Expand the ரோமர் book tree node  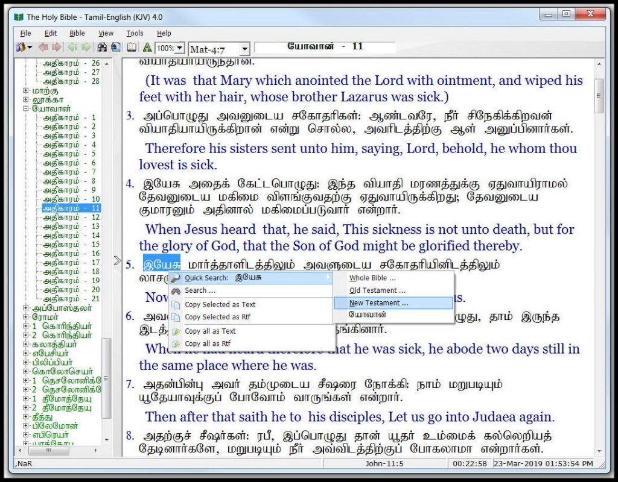point(26,317)
